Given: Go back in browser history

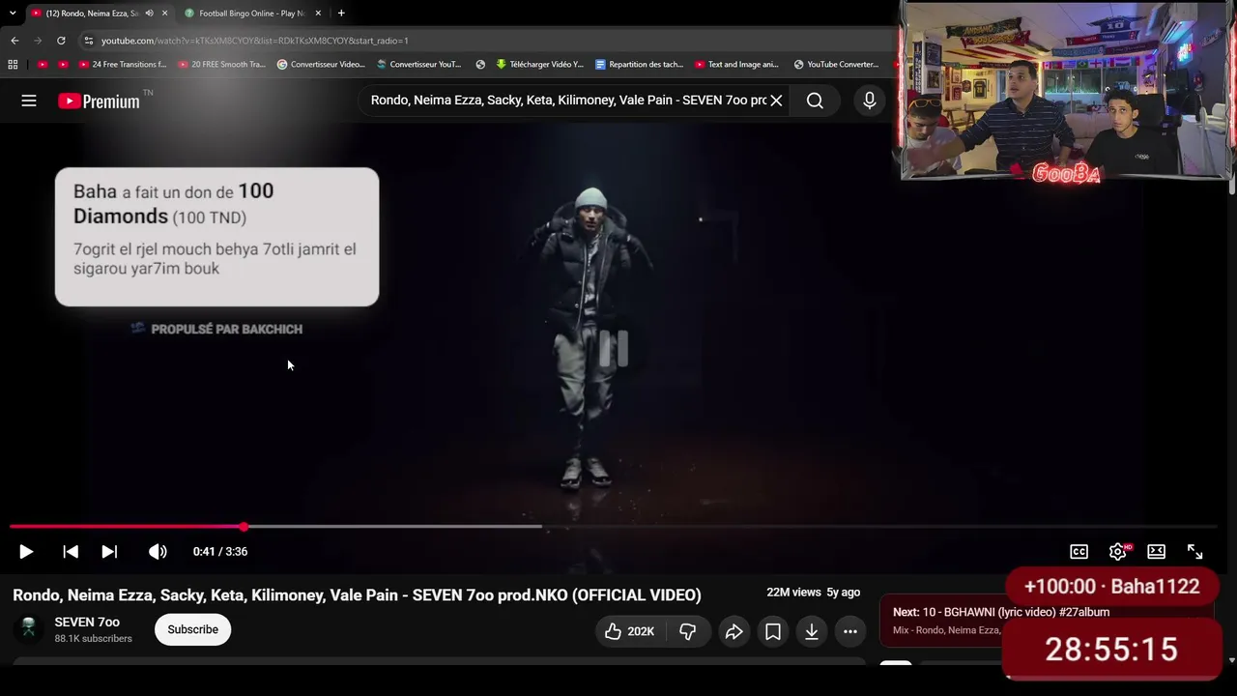Looking at the screenshot, I should [x=14, y=41].
